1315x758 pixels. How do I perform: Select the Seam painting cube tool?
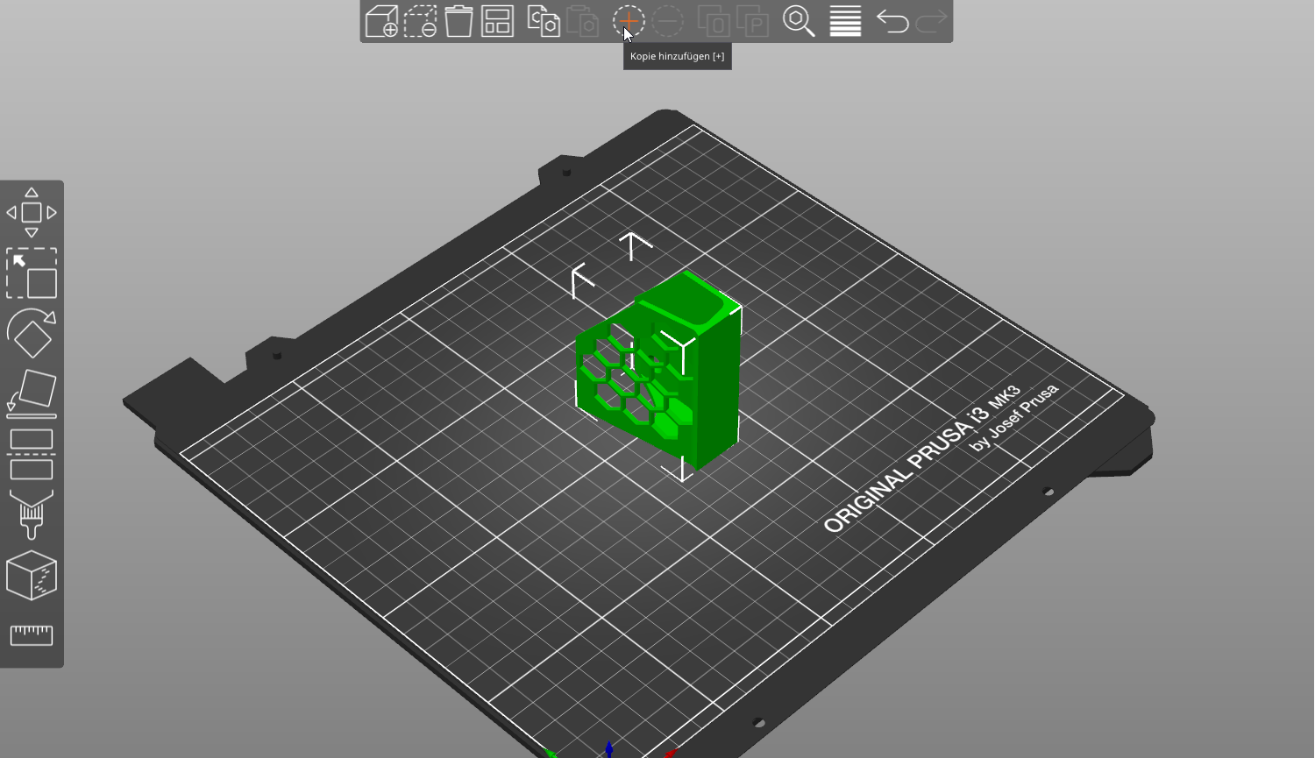pos(32,575)
